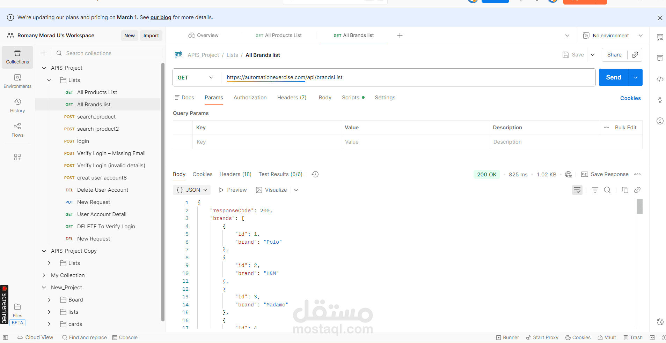666x343 pixels.
Task: Click the blue Send button
Action: [614, 77]
